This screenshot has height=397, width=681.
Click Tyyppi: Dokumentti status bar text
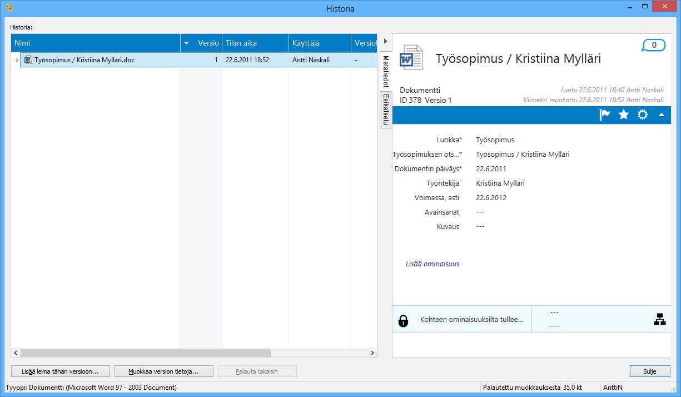pyautogui.click(x=91, y=387)
